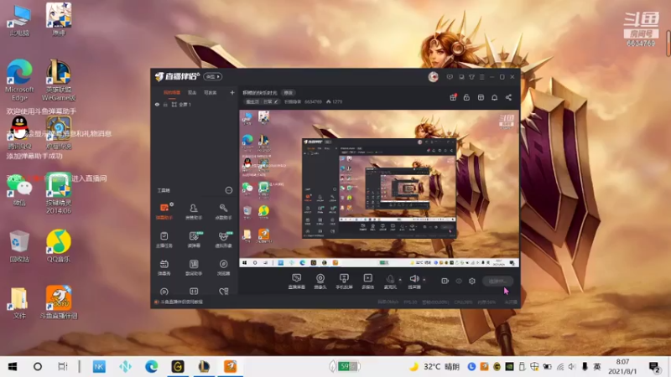Click the recording camera icon in bottom bar
Image resolution: width=671 pixels, height=377 pixels.
click(x=445, y=281)
